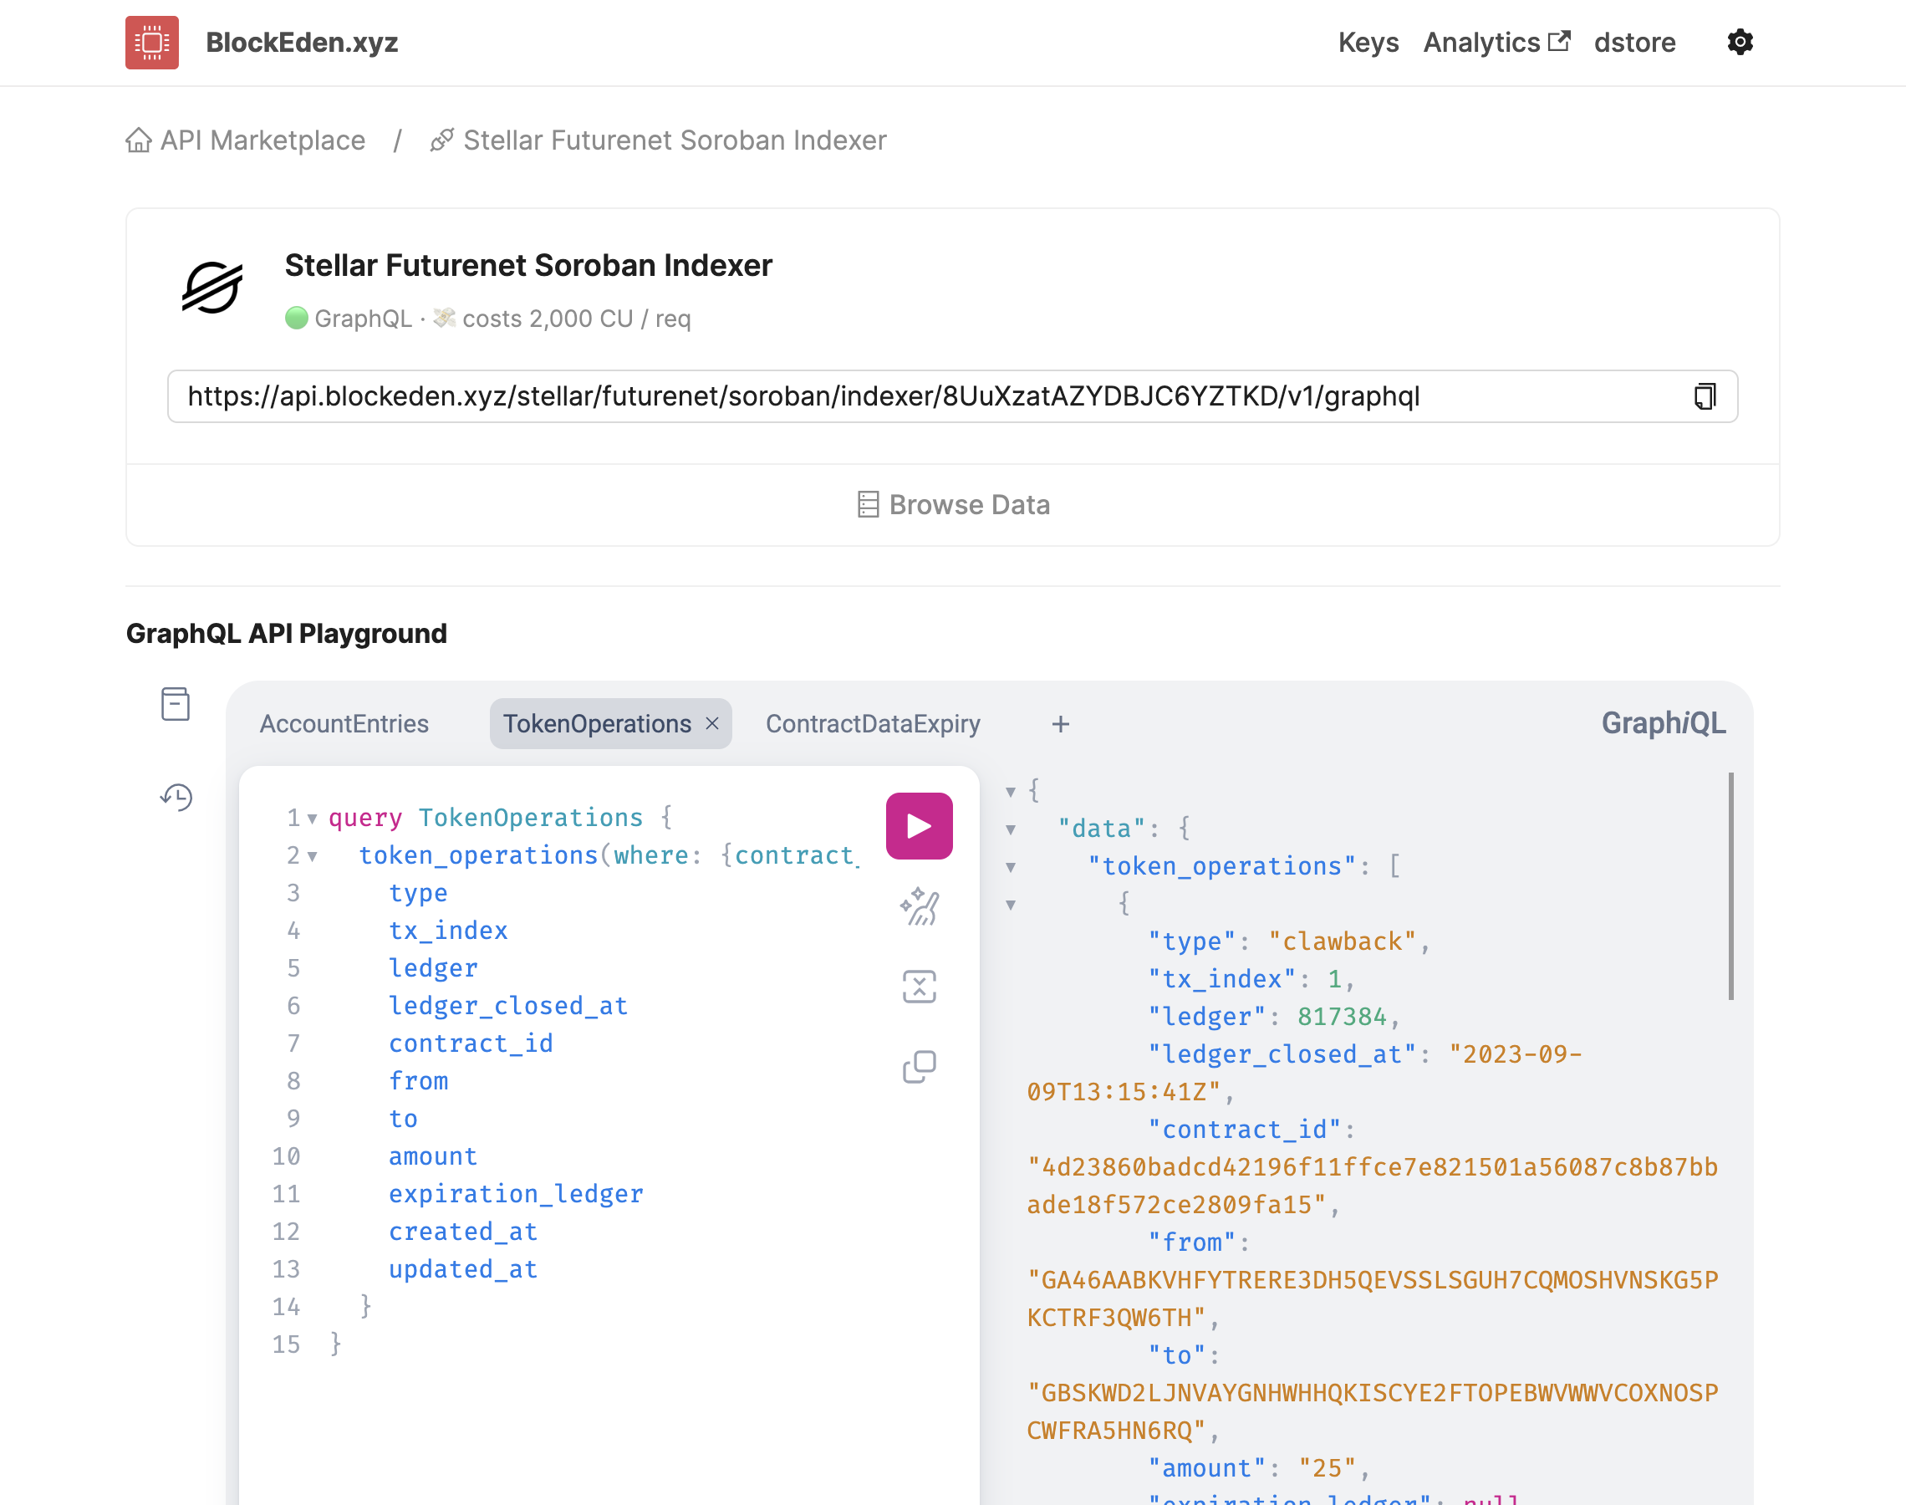Click the updated_at field on line 13
This screenshot has width=1906, height=1505.
pos(463,1269)
